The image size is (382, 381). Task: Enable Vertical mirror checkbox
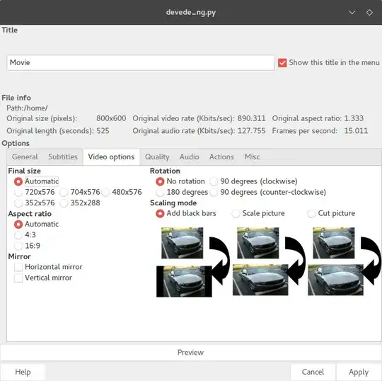[18, 278]
